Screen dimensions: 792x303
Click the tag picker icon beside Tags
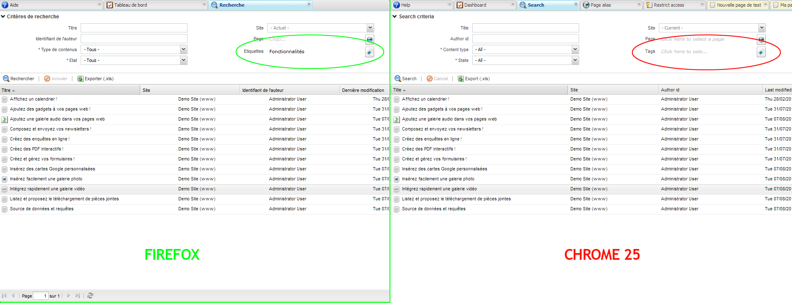(x=761, y=52)
